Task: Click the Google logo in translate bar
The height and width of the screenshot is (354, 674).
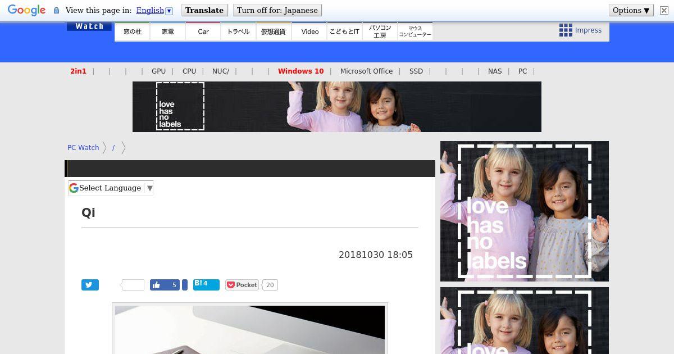Action: coord(26,10)
